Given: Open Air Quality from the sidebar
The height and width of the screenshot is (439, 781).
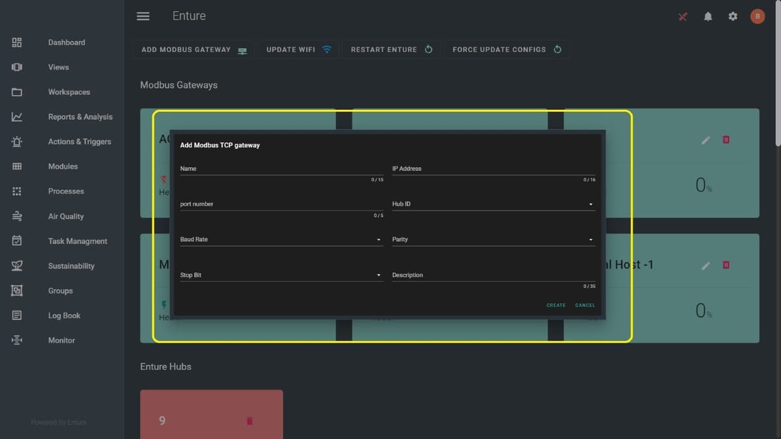Looking at the screenshot, I should click(x=66, y=217).
